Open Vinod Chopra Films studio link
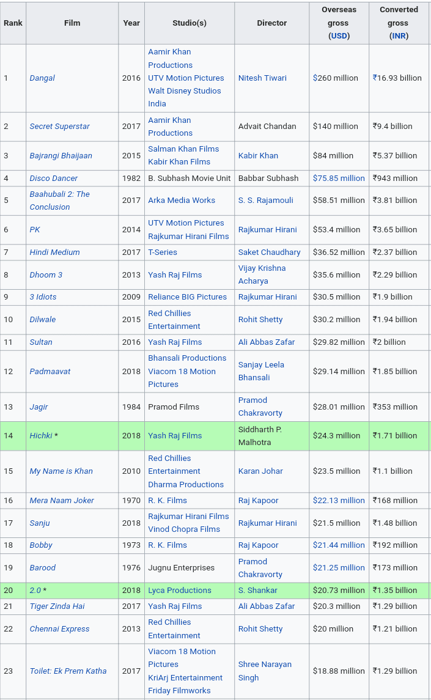The image size is (431, 700). coord(184,529)
